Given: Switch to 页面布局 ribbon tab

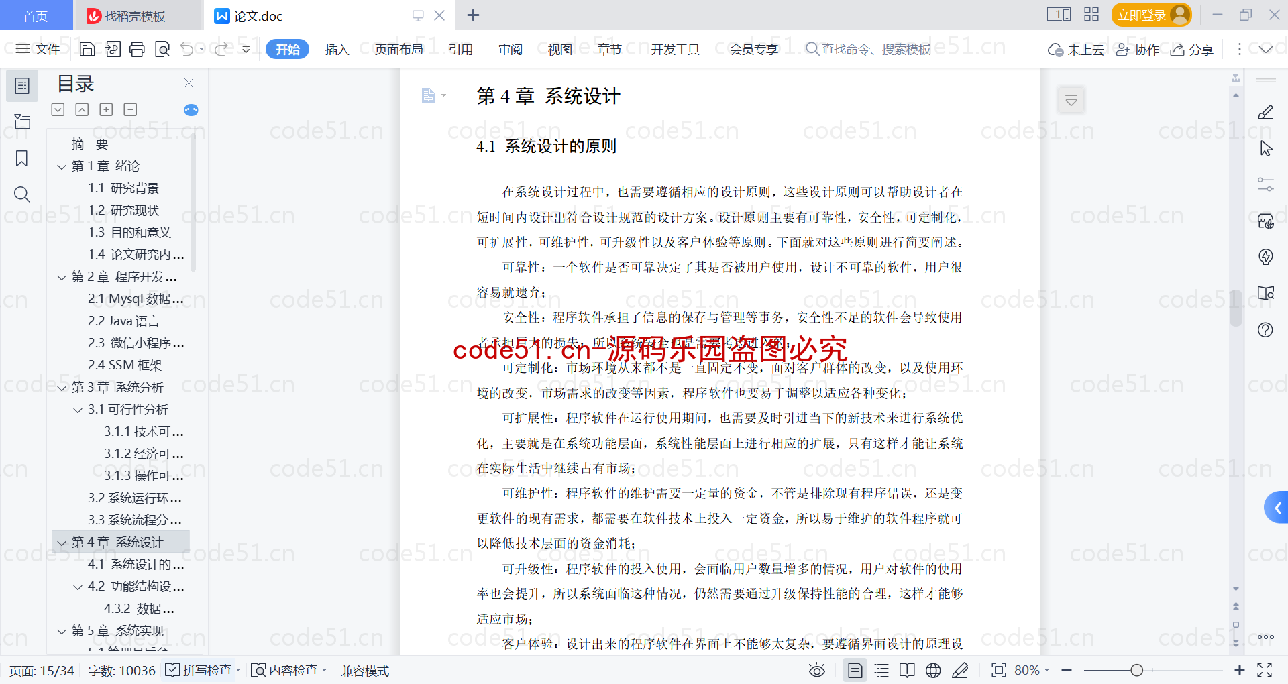Looking at the screenshot, I should pyautogui.click(x=399, y=49).
